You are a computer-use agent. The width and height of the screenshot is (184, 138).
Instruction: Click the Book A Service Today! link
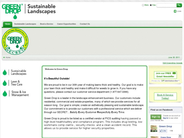(165, 96)
